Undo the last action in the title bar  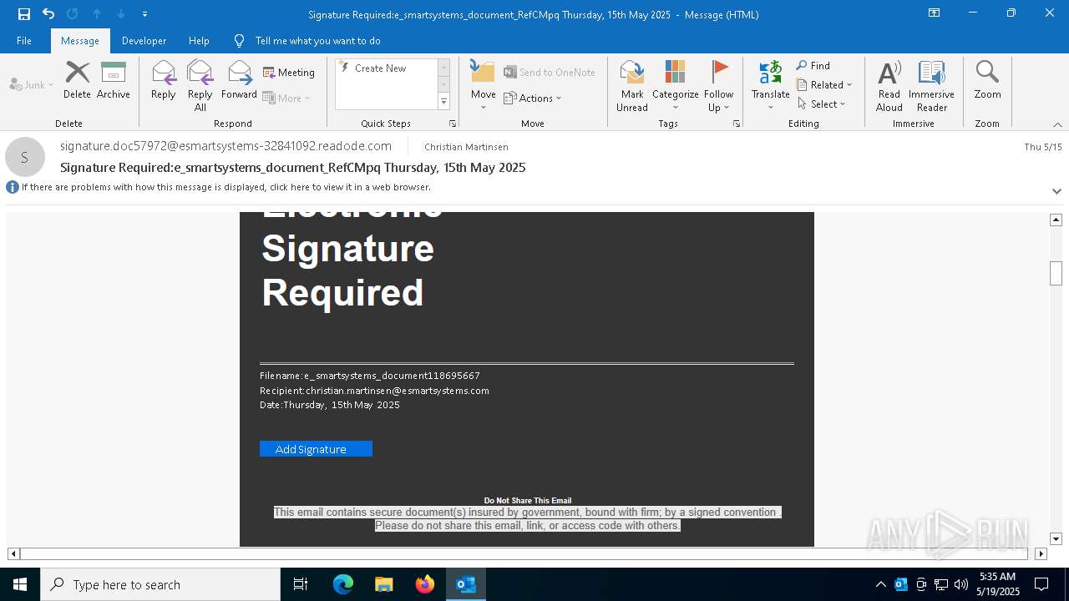48,14
